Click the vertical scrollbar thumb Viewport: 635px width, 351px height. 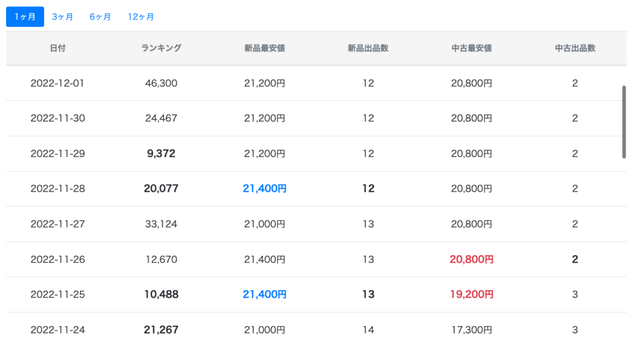point(624,122)
